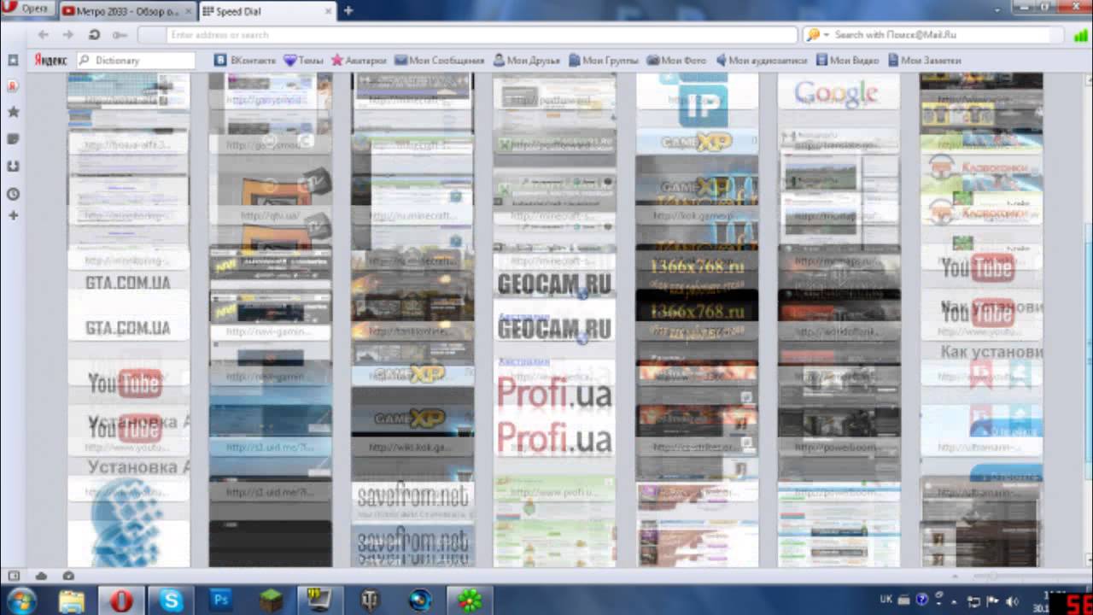Focus the 'Search with Поиск@Mail.Ru' field
The width and height of the screenshot is (1093, 615).
click(x=942, y=35)
